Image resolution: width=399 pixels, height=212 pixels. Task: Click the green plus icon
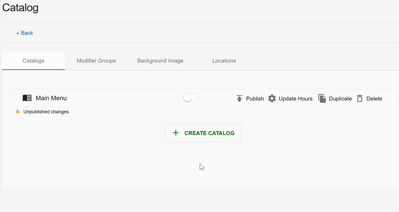(176, 133)
